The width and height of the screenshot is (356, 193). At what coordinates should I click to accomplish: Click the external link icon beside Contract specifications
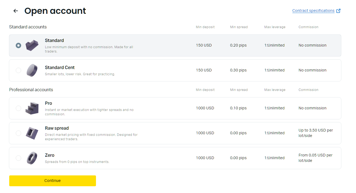(x=338, y=11)
